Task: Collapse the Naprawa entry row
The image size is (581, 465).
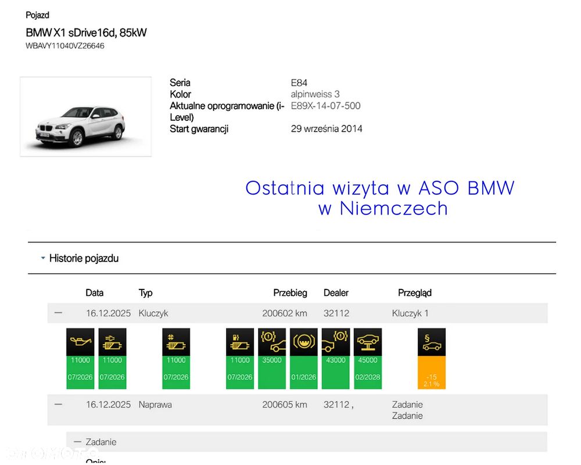Action: click(58, 404)
